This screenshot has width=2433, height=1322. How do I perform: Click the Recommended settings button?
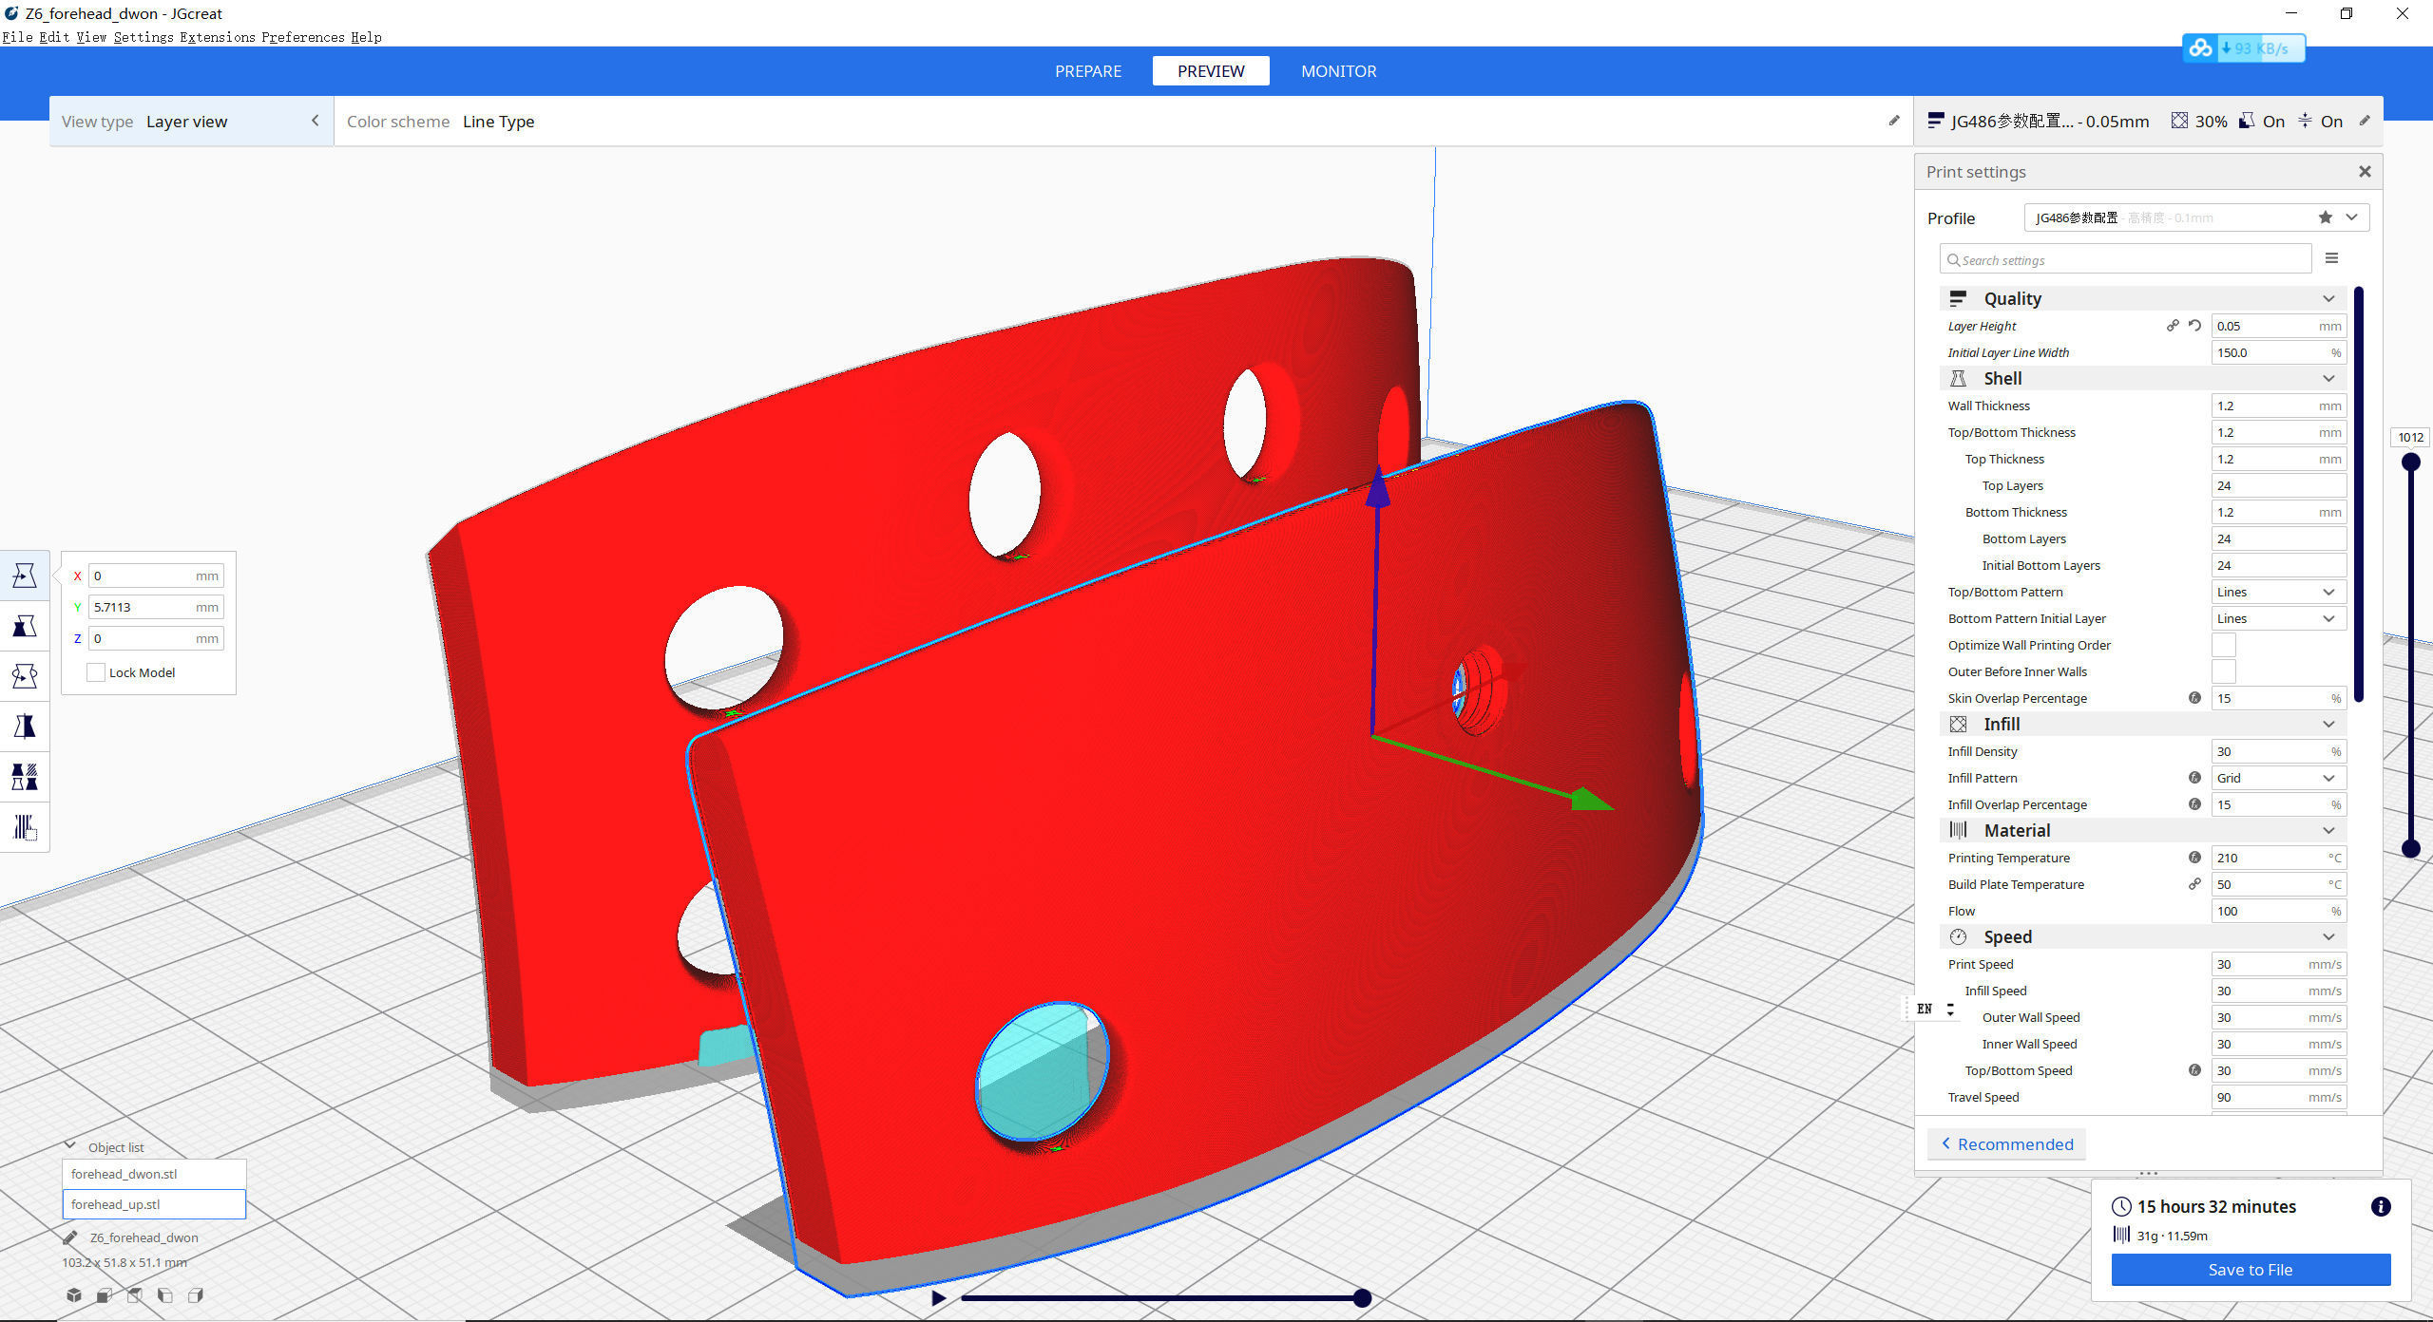2006,1144
